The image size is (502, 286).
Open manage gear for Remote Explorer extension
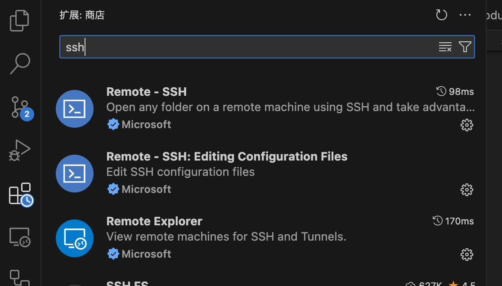(x=467, y=255)
